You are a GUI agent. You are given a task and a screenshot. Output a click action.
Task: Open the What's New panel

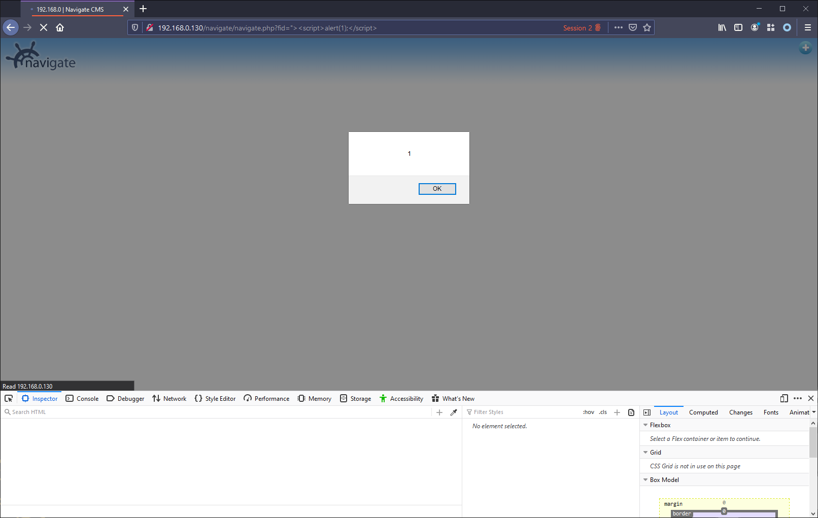(x=453, y=398)
